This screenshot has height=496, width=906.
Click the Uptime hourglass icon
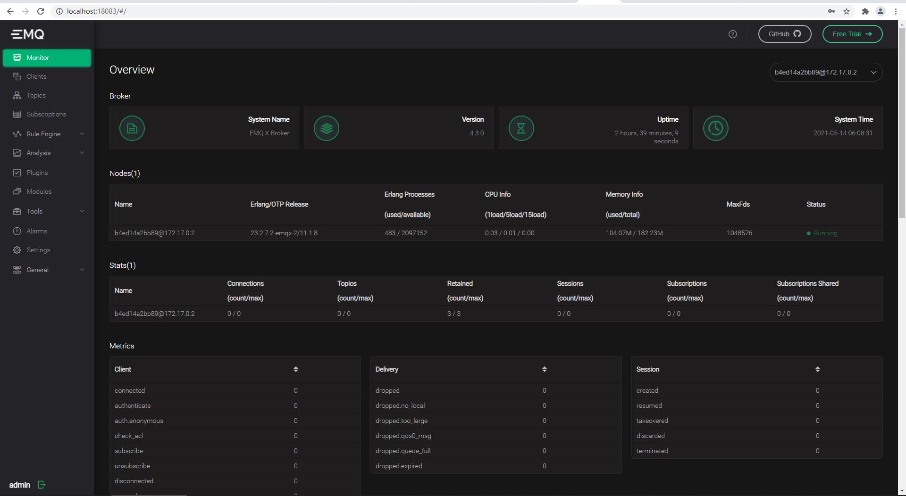pos(521,128)
